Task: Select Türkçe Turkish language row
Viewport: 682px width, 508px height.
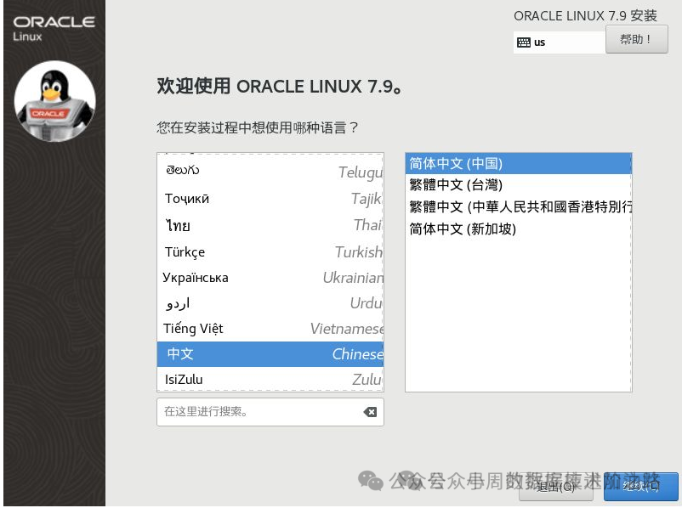Action: click(x=270, y=252)
